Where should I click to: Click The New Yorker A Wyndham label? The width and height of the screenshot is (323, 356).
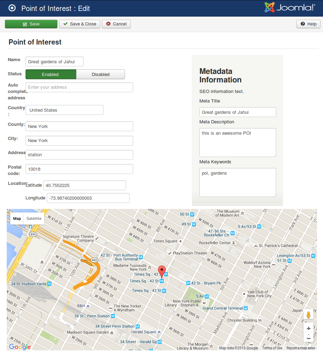click(127, 308)
